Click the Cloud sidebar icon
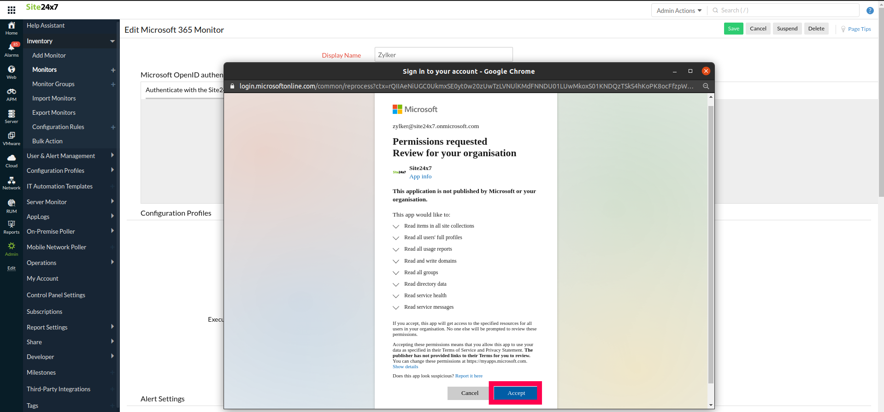The image size is (884, 412). [12, 160]
